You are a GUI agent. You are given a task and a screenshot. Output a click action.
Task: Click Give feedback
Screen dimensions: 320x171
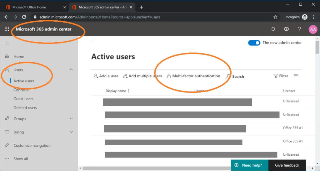pos(287,165)
